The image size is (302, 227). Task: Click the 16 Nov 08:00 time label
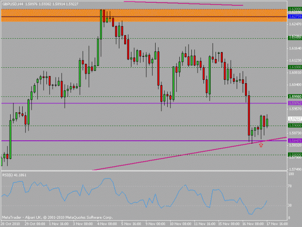[253, 224]
